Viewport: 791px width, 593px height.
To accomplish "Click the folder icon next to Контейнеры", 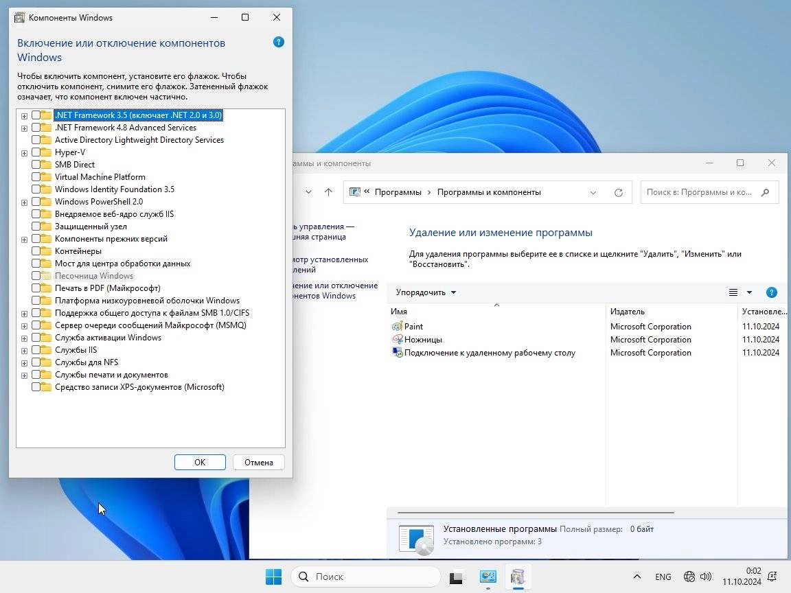I will pyautogui.click(x=46, y=251).
